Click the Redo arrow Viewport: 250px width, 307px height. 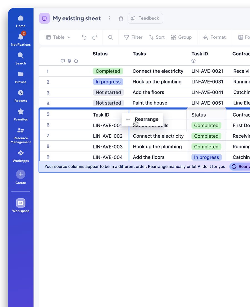[95, 37]
